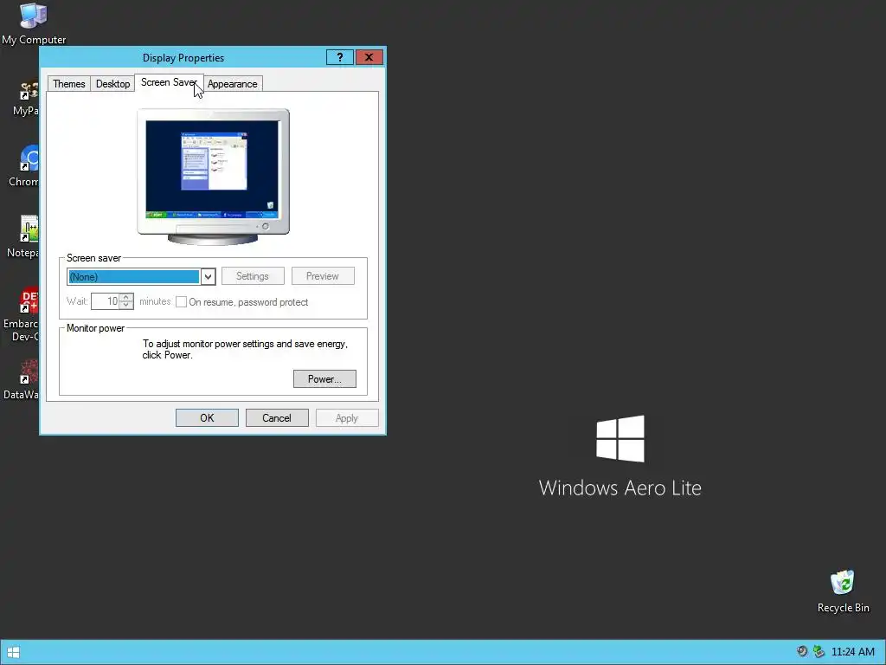Screen dimensions: 886x665
Task: Confirm with the OK button
Action: tap(207, 418)
